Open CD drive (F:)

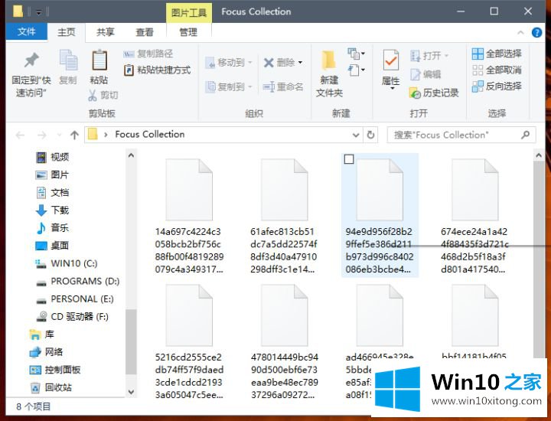pyautogui.click(x=73, y=317)
